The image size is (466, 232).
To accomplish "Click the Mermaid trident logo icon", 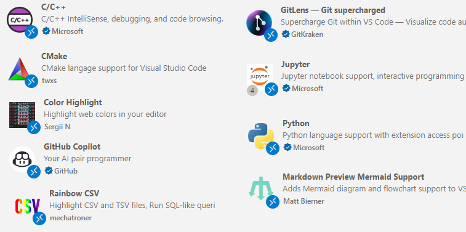I will 260,189.
